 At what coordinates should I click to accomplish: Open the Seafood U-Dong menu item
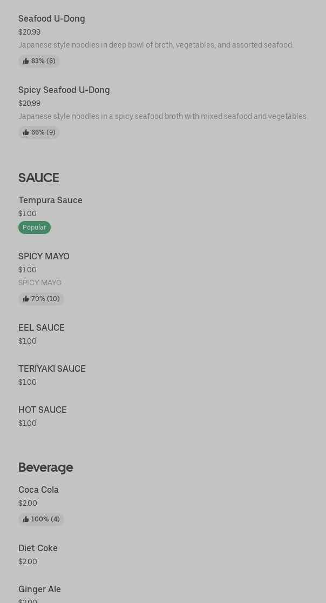coord(52,19)
